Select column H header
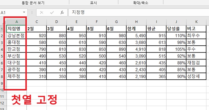The width and height of the screenshot is (209, 110). pyautogui.click(x=136, y=22)
